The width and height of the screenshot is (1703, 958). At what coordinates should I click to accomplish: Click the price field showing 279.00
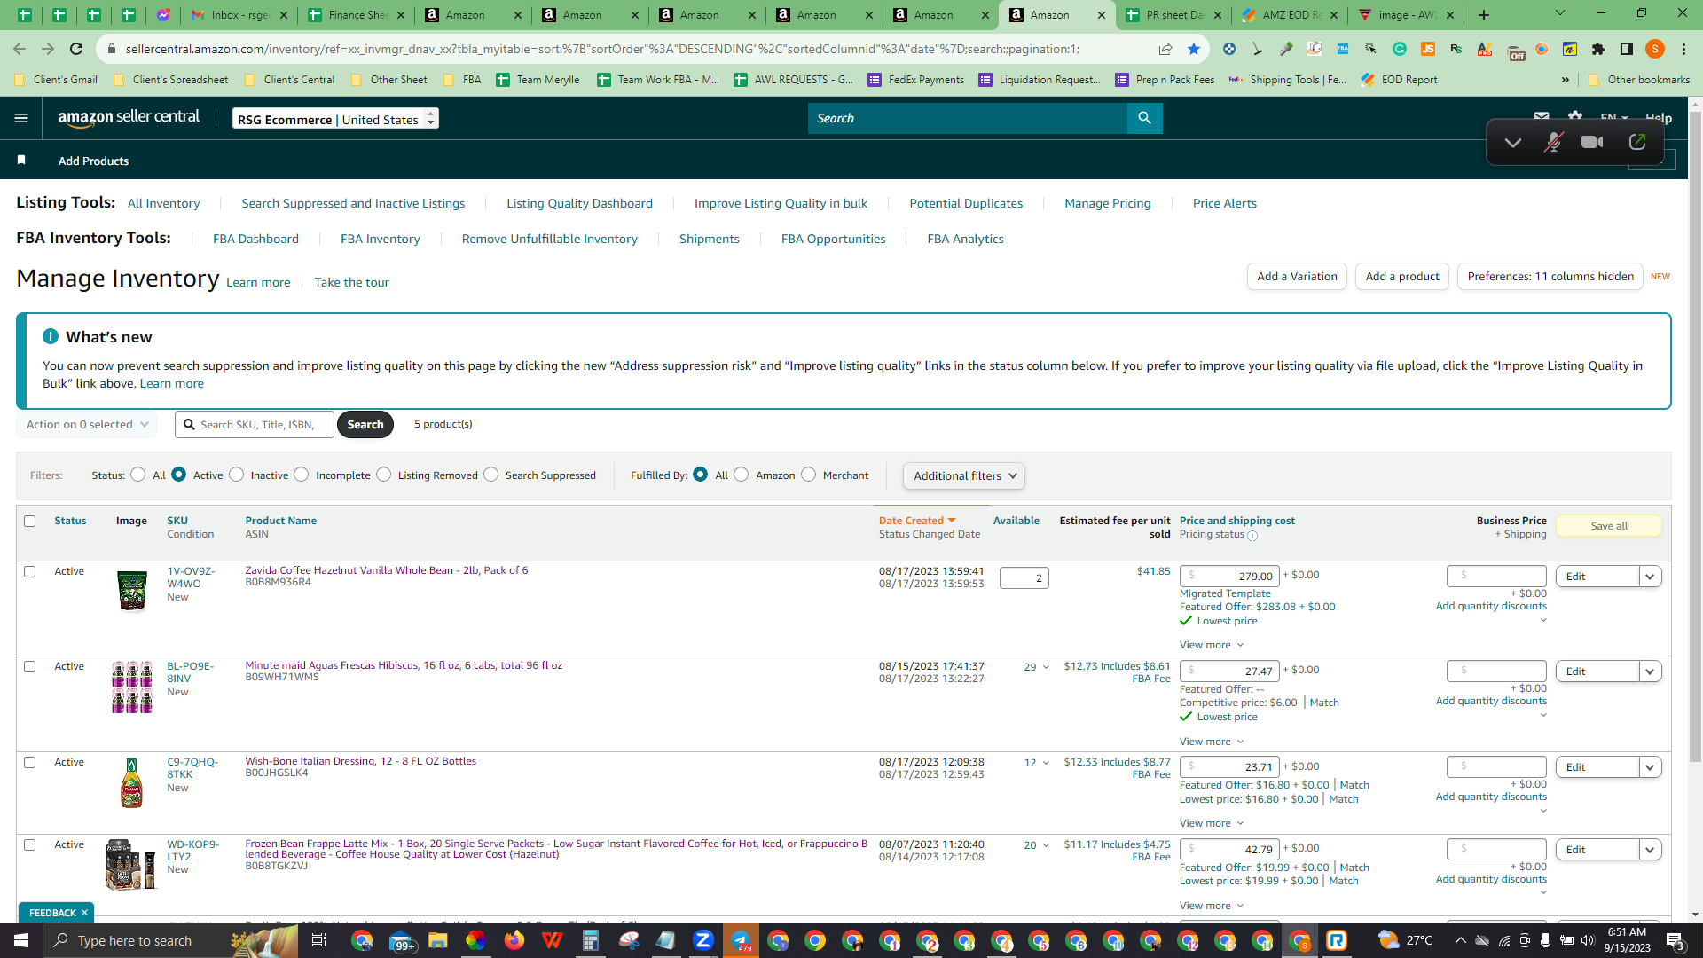[x=1229, y=576]
